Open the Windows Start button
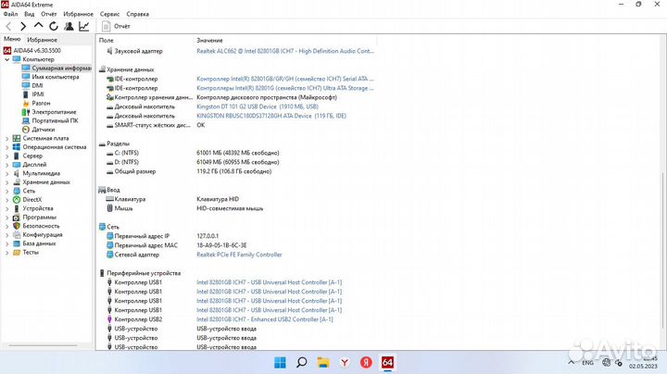This screenshot has height=374, width=667. [x=280, y=363]
